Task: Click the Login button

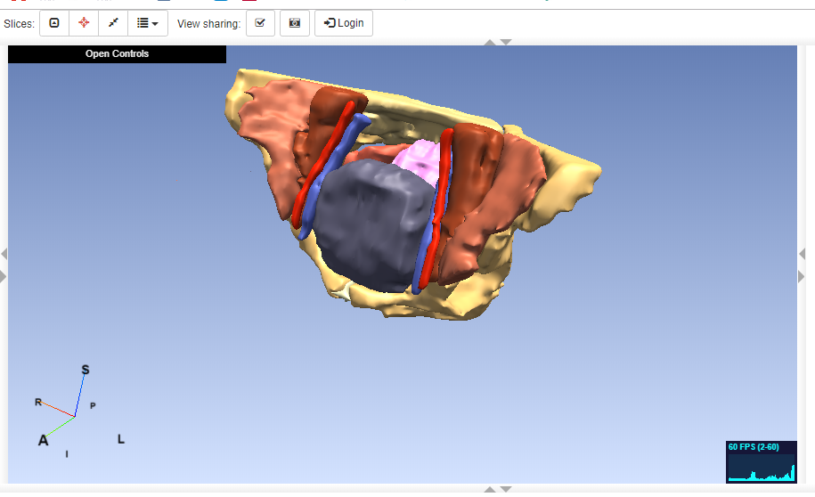Action: click(344, 23)
